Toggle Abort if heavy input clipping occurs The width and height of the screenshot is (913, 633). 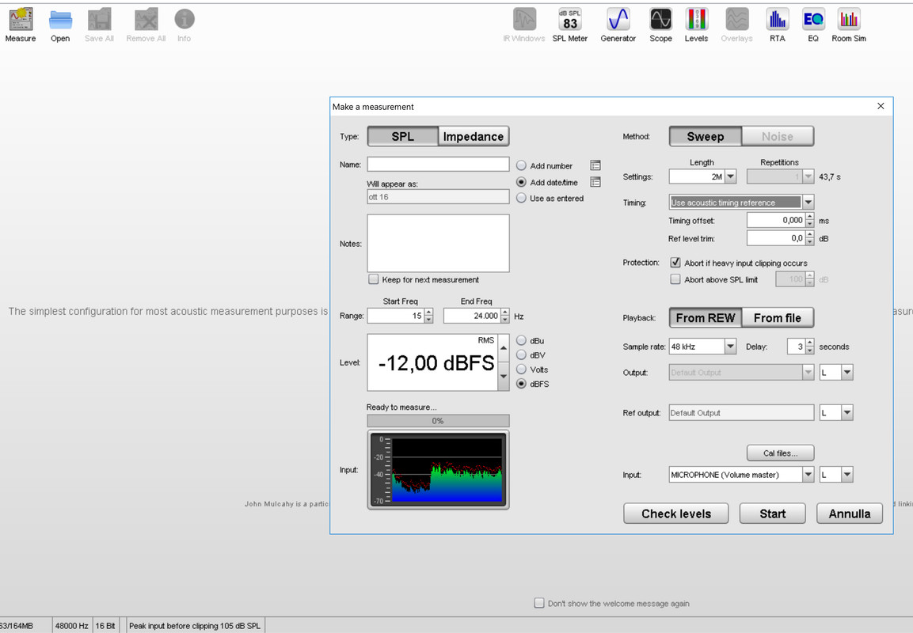pos(675,263)
